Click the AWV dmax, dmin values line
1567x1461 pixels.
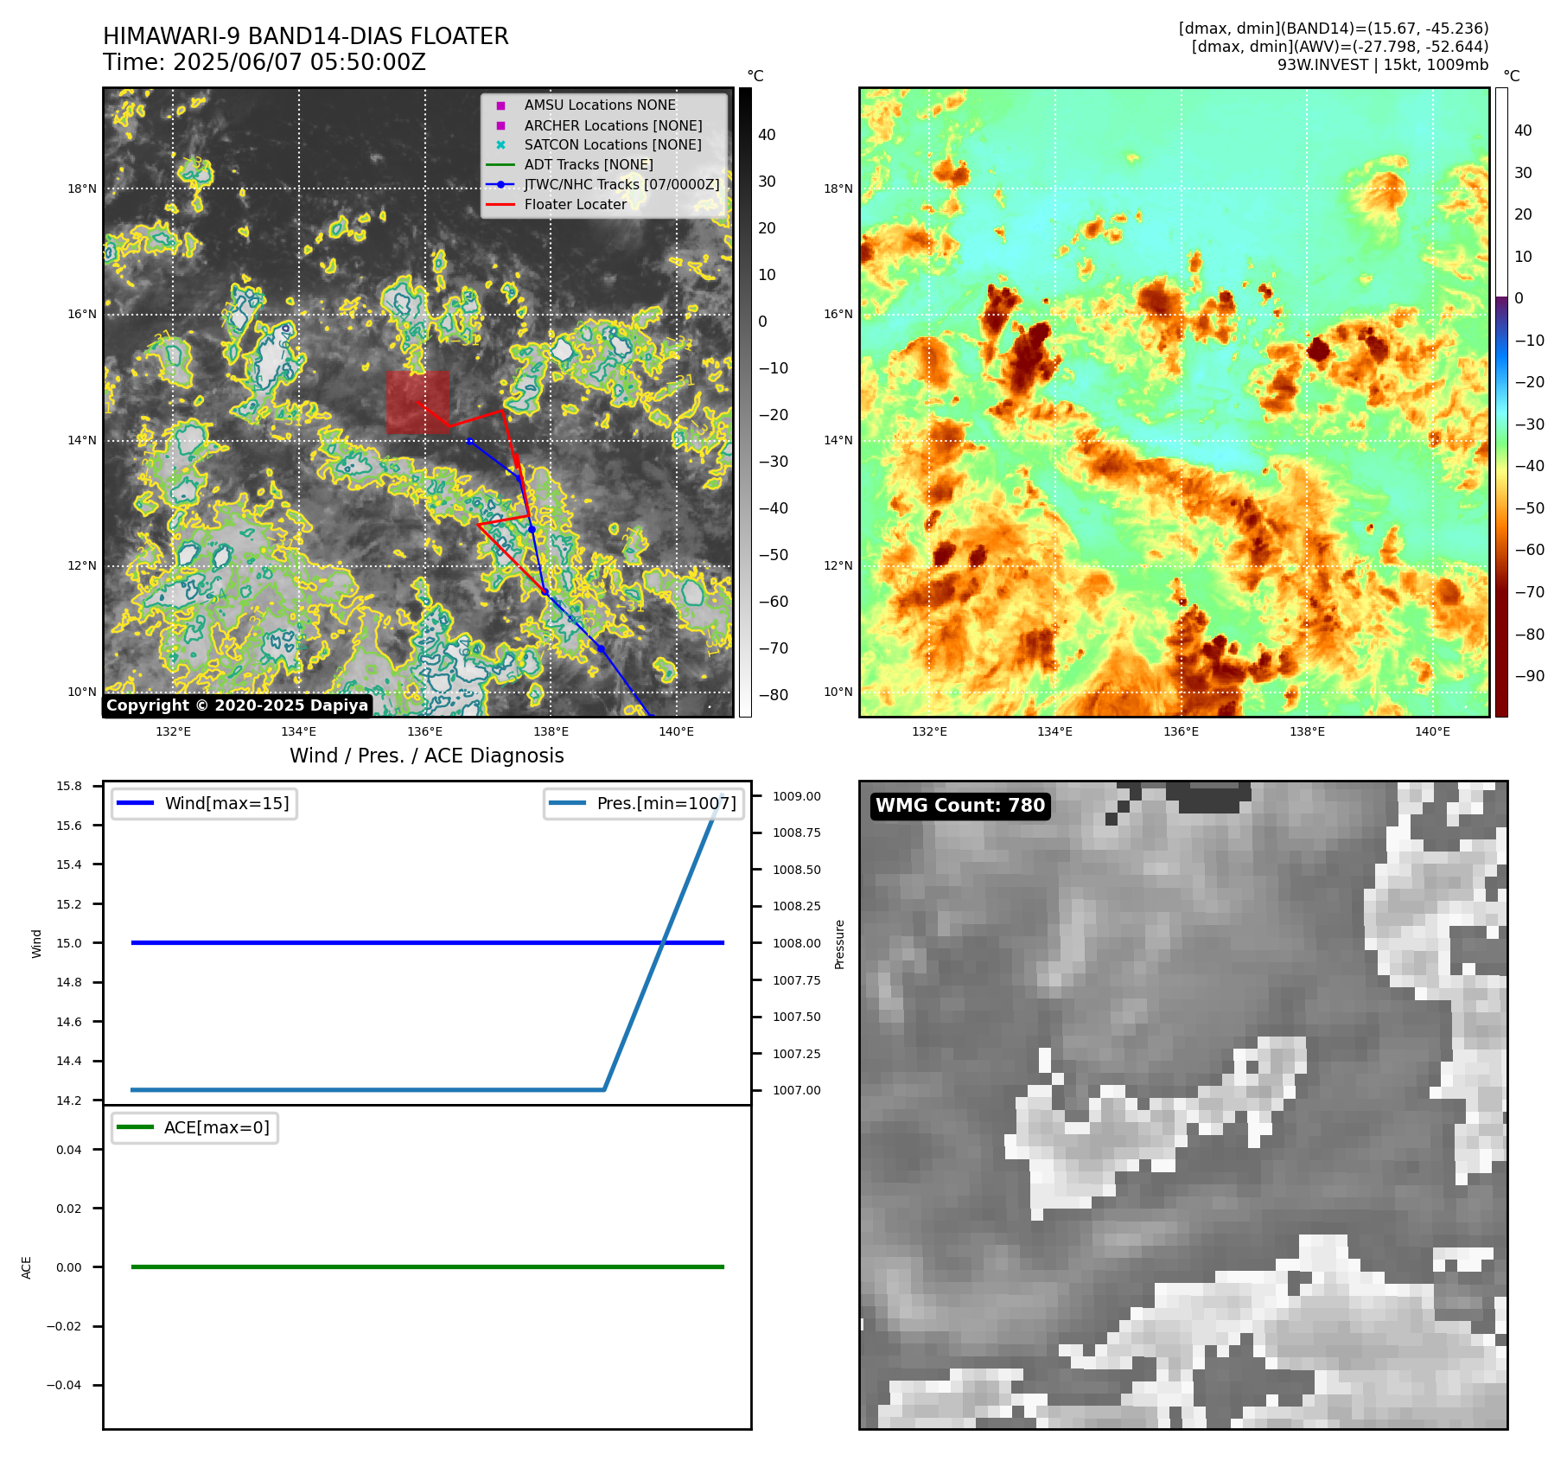pos(1340,47)
